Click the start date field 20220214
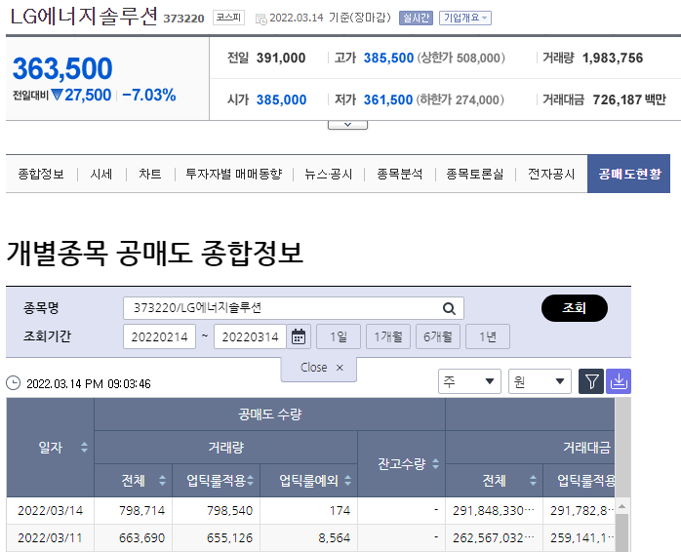 [159, 336]
